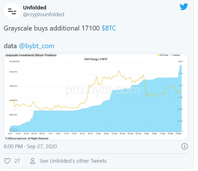Click the Grayscale Investments Bitcoin Positions title
198x171 pixels.
31,55
